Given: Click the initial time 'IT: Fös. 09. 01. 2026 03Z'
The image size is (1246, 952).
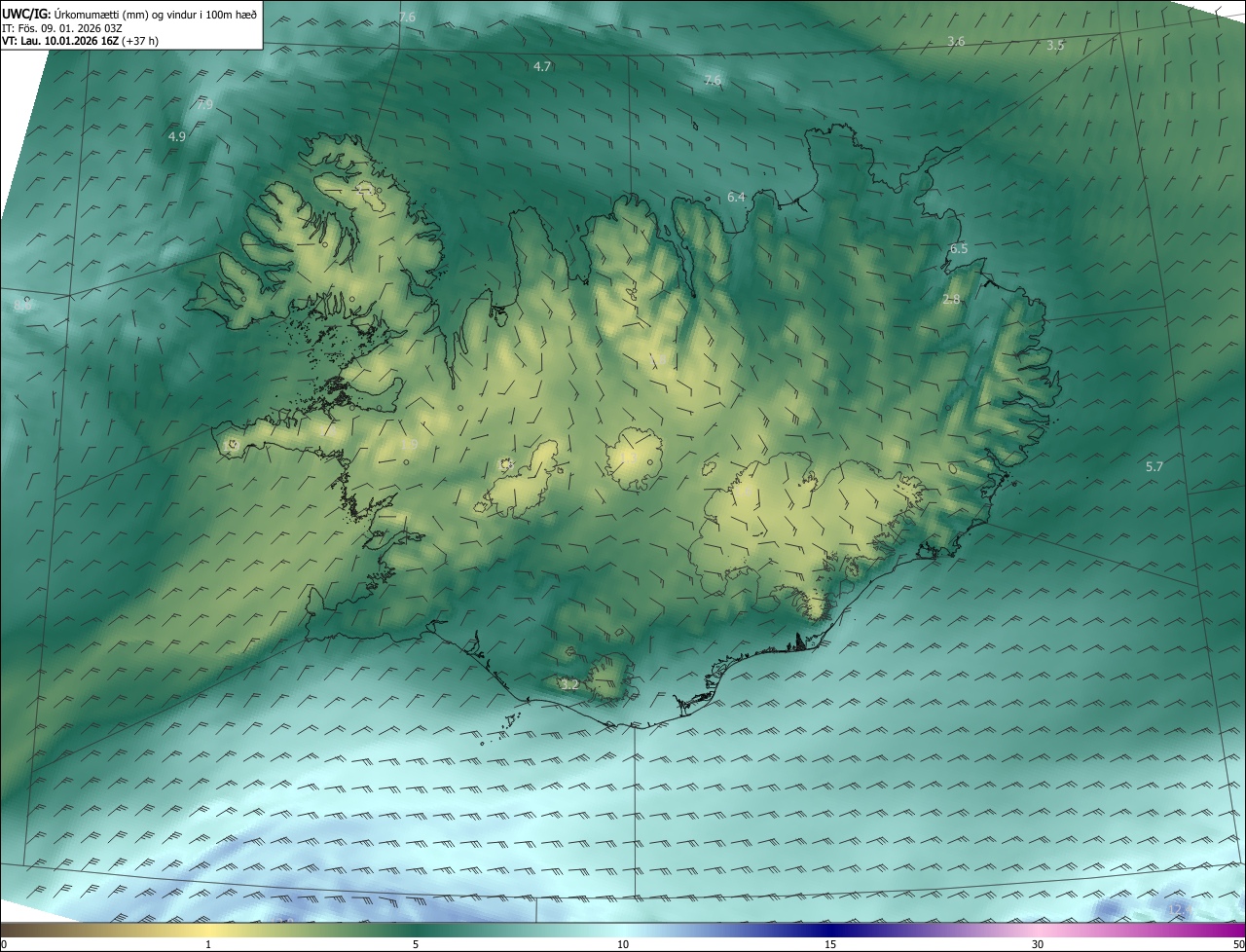Looking at the screenshot, I should pyautogui.click(x=62, y=28).
